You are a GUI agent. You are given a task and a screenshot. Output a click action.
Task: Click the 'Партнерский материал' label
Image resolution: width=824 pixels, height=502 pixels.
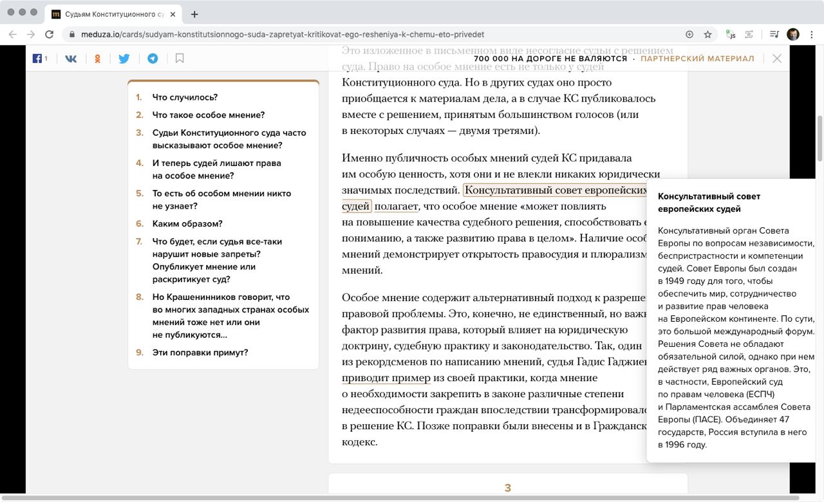(697, 59)
